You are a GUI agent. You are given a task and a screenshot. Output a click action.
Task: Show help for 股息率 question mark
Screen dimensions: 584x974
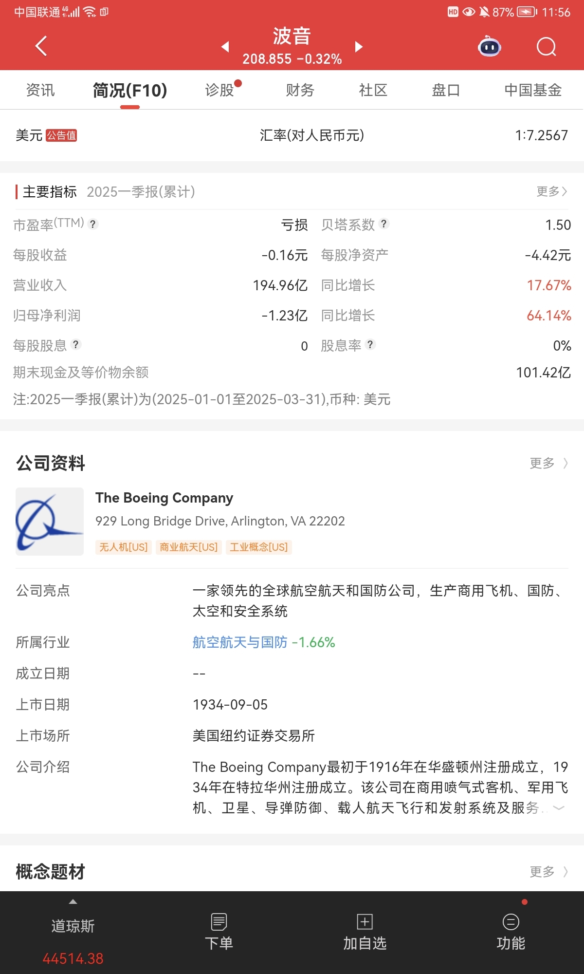pyautogui.click(x=370, y=345)
